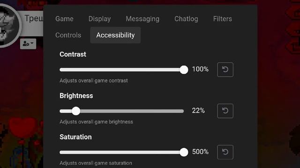
Task: Reset the Brightness value with undo icon
Action: 225,111
